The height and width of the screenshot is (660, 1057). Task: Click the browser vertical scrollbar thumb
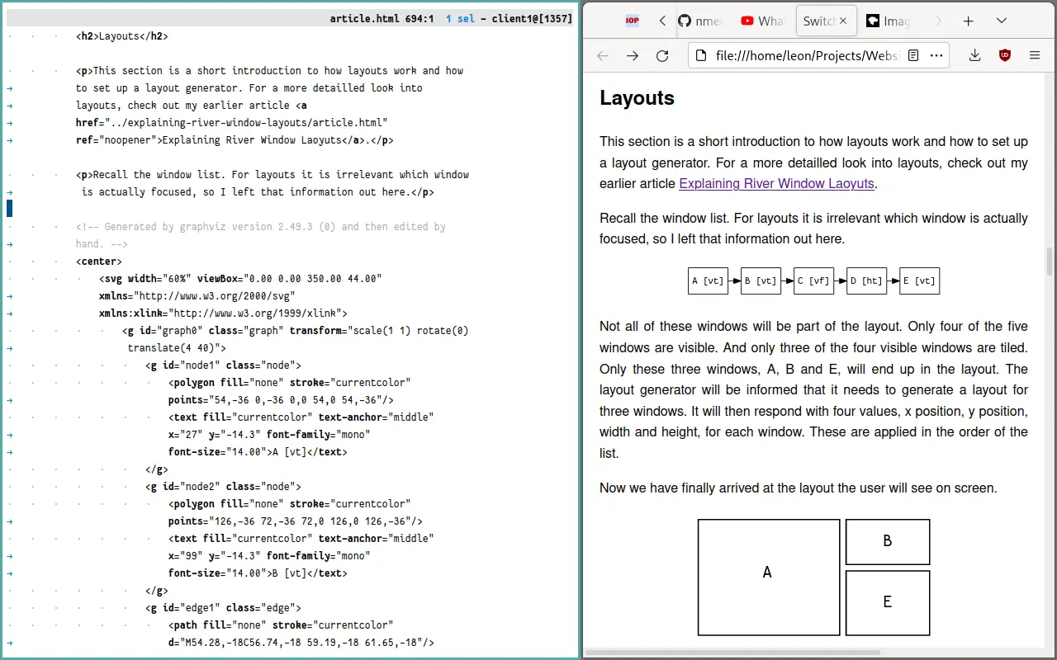click(x=1050, y=261)
